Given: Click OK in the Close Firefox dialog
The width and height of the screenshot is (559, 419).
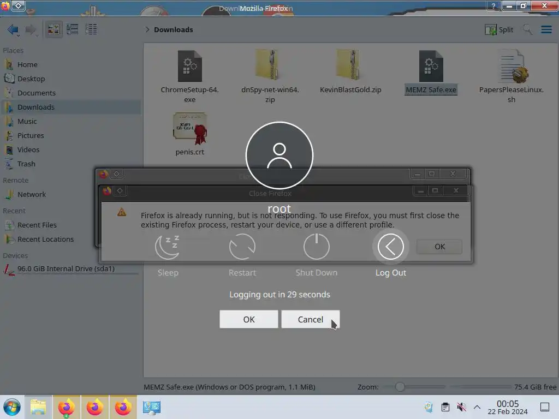Looking at the screenshot, I should 439,247.
